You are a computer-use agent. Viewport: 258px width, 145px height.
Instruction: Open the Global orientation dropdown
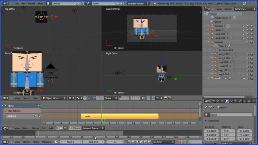[111, 98]
